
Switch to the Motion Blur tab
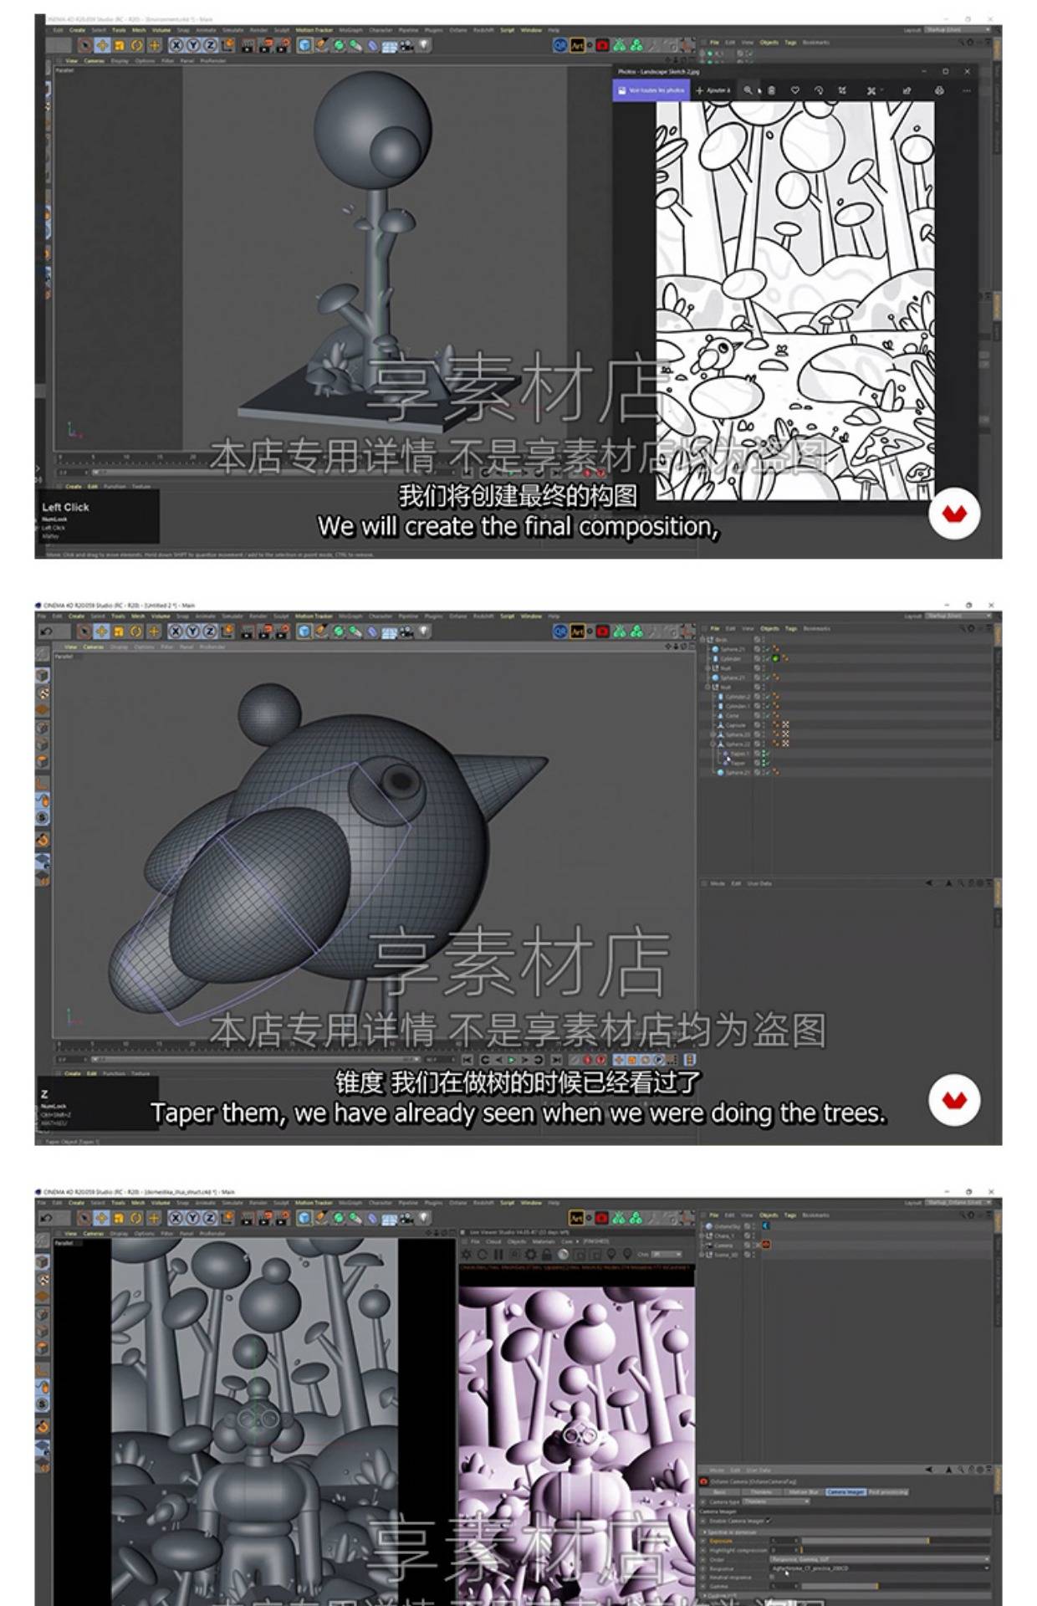click(x=804, y=1492)
